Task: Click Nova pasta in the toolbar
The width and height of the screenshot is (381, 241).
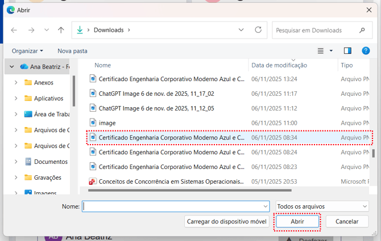Action: [72, 51]
